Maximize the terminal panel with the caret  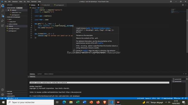(x=184, y=74)
